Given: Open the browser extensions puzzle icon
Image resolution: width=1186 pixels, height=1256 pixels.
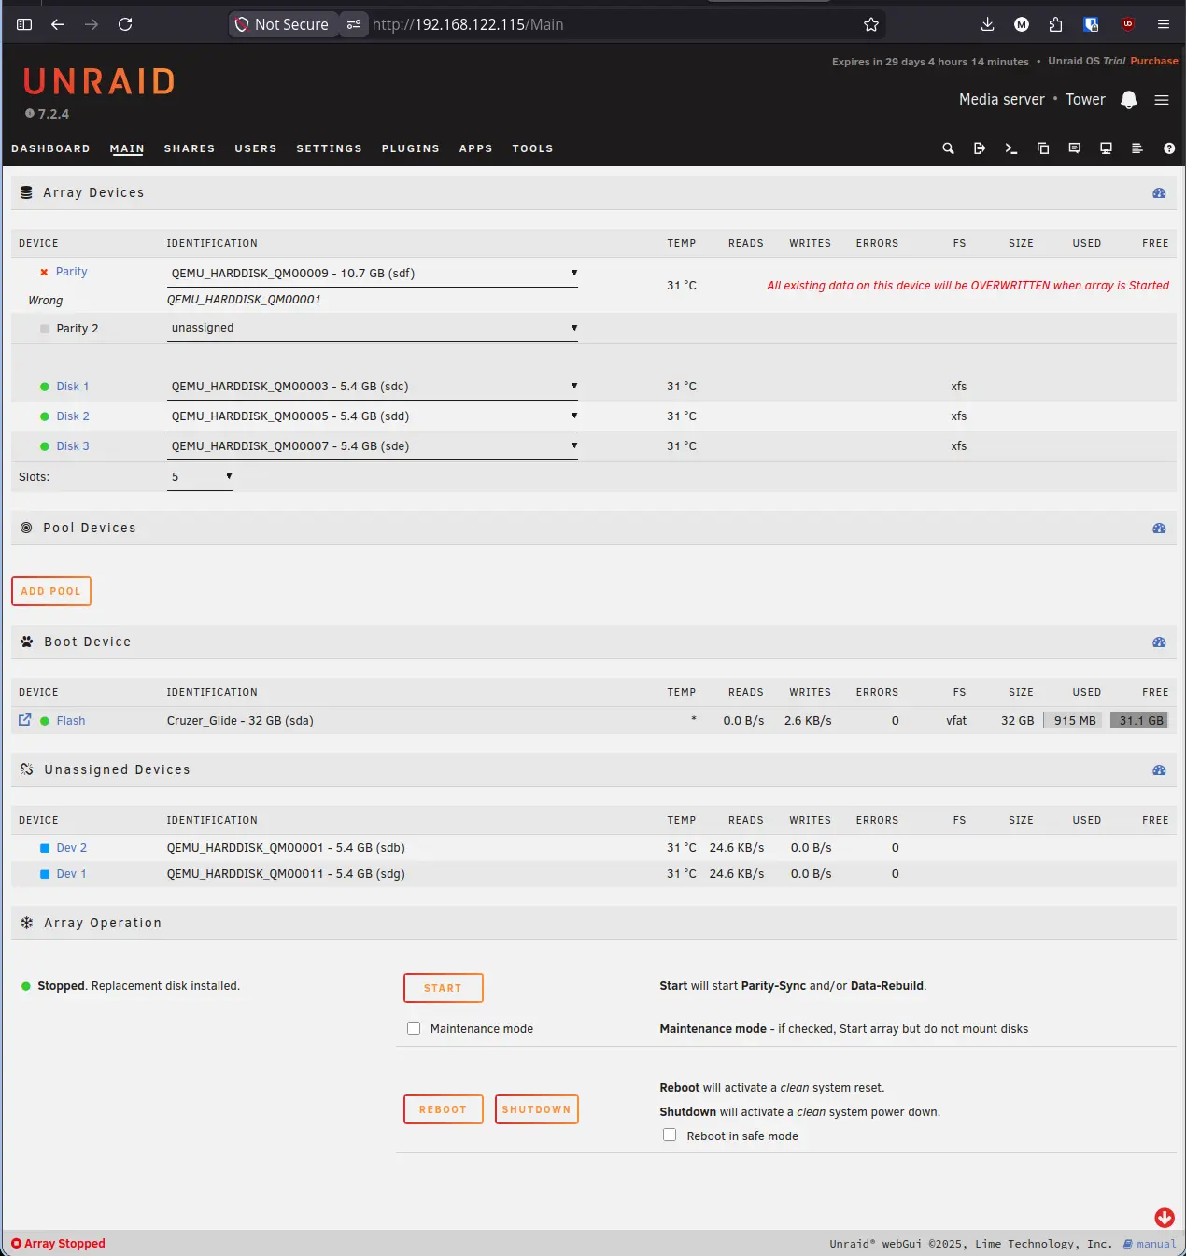Looking at the screenshot, I should click(x=1055, y=24).
